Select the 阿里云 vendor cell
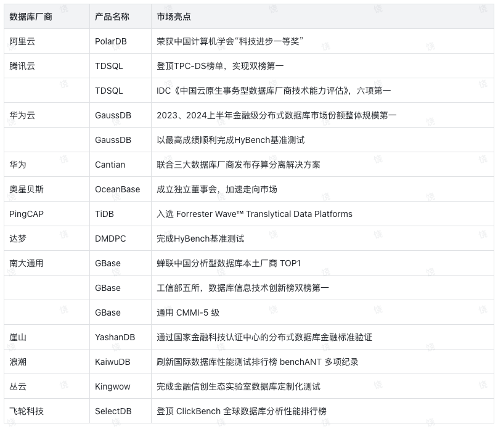The image size is (498, 429). coord(47,41)
